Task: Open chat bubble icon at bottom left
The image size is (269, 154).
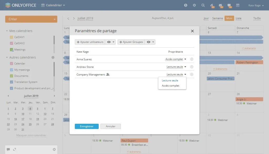Action: (x=8, y=149)
